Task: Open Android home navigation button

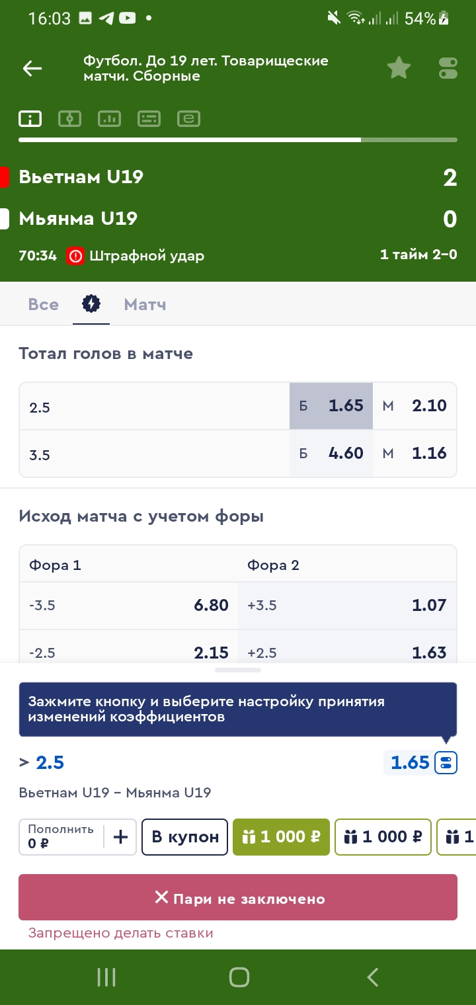Action: click(239, 977)
